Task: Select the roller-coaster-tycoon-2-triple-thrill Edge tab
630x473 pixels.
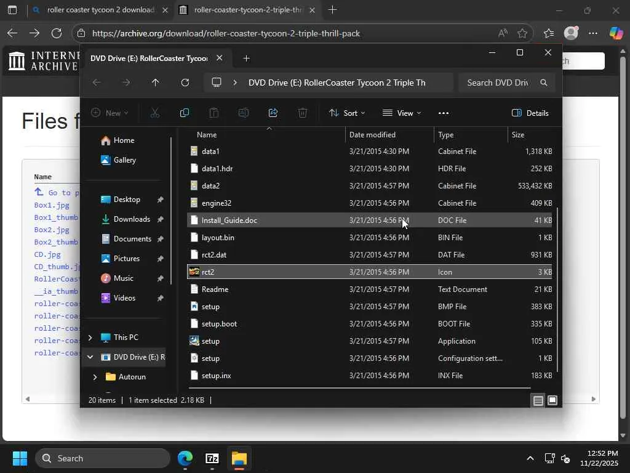Action: click(247, 10)
